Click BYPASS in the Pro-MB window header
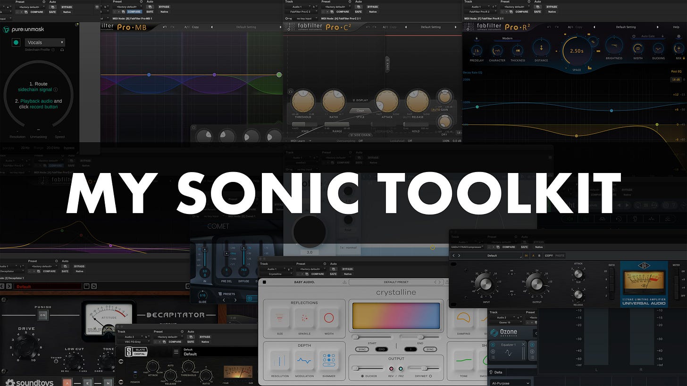This screenshot has width=687, height=386. (x=164, y=7)
